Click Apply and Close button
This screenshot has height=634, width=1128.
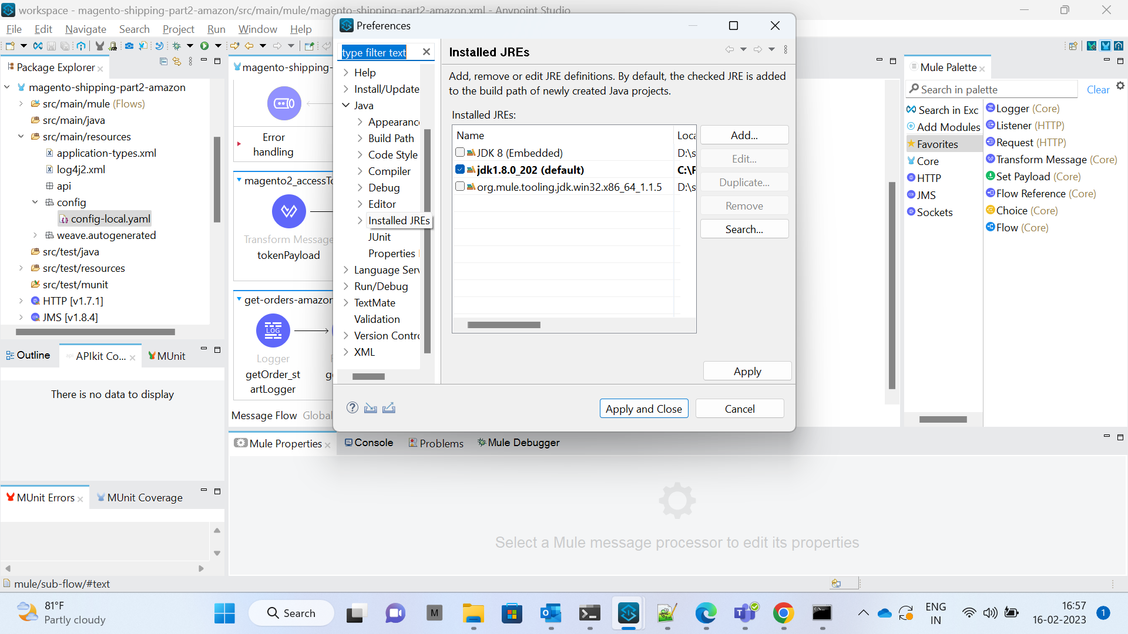coord(643,409)
